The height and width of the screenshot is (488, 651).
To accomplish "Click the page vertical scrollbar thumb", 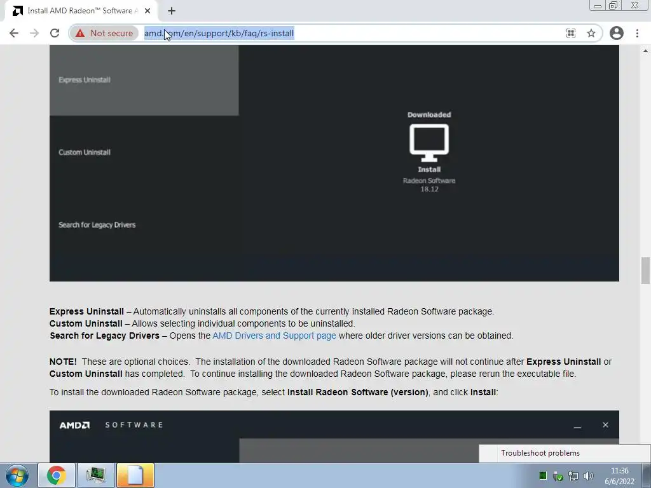I will click(645, 271).
